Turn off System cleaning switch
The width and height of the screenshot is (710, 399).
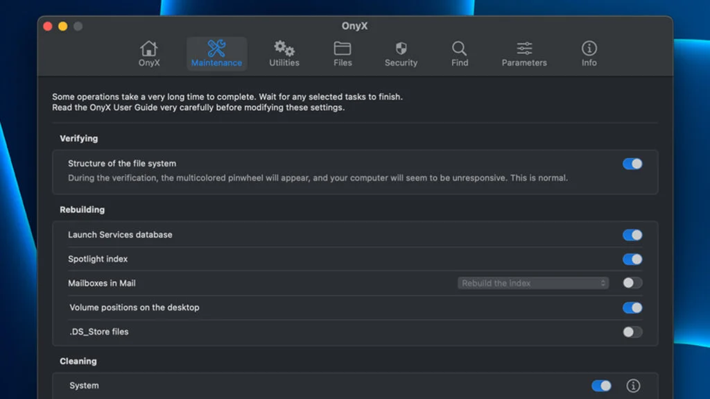[601, 386]
